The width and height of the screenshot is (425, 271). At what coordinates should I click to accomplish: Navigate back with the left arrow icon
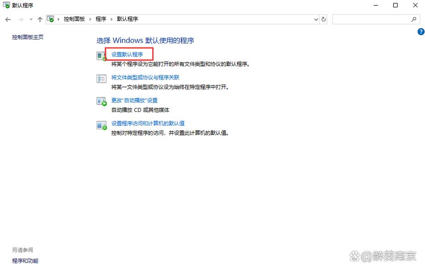(7, 19)
